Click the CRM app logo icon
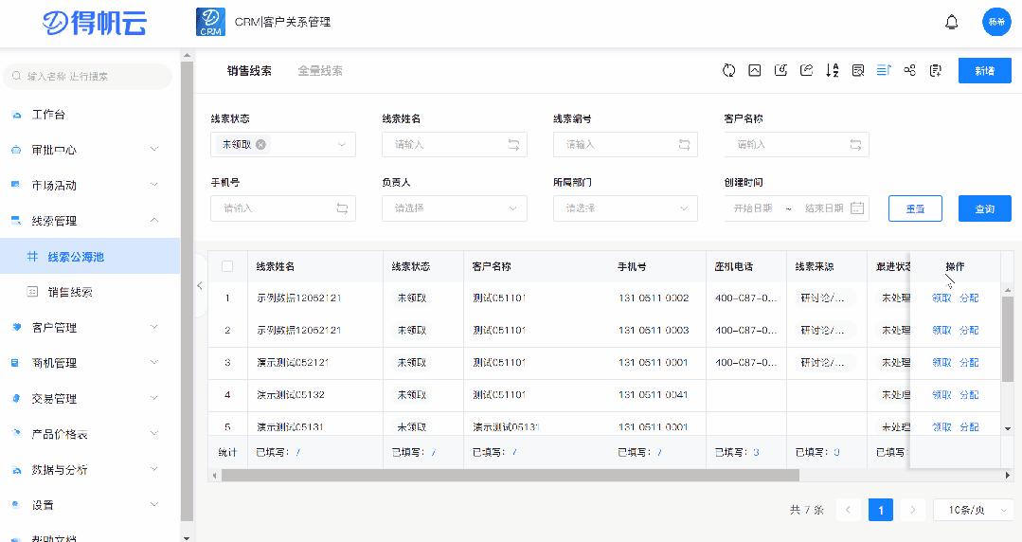This screenshot has height=542, width=1022. [210, 22]
